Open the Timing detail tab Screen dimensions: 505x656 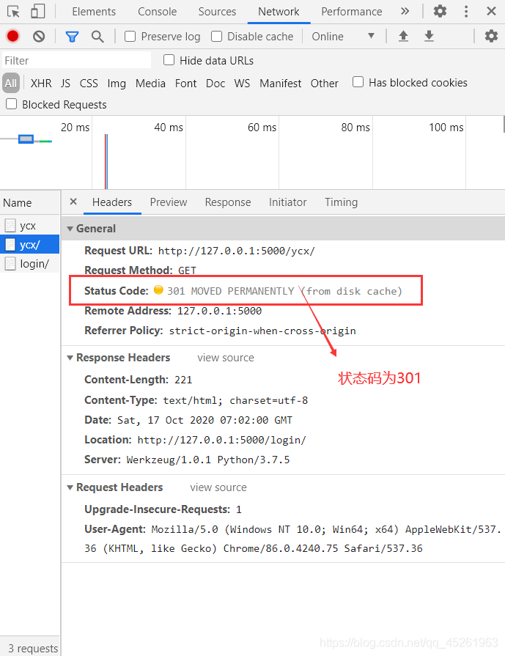[342, 202]
